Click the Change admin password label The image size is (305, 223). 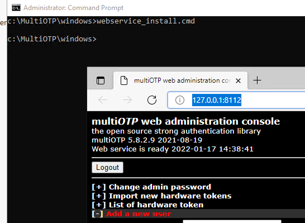(x=160, y=187)
